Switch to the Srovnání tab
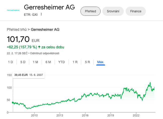163x119 pixels. click(113, 11)
